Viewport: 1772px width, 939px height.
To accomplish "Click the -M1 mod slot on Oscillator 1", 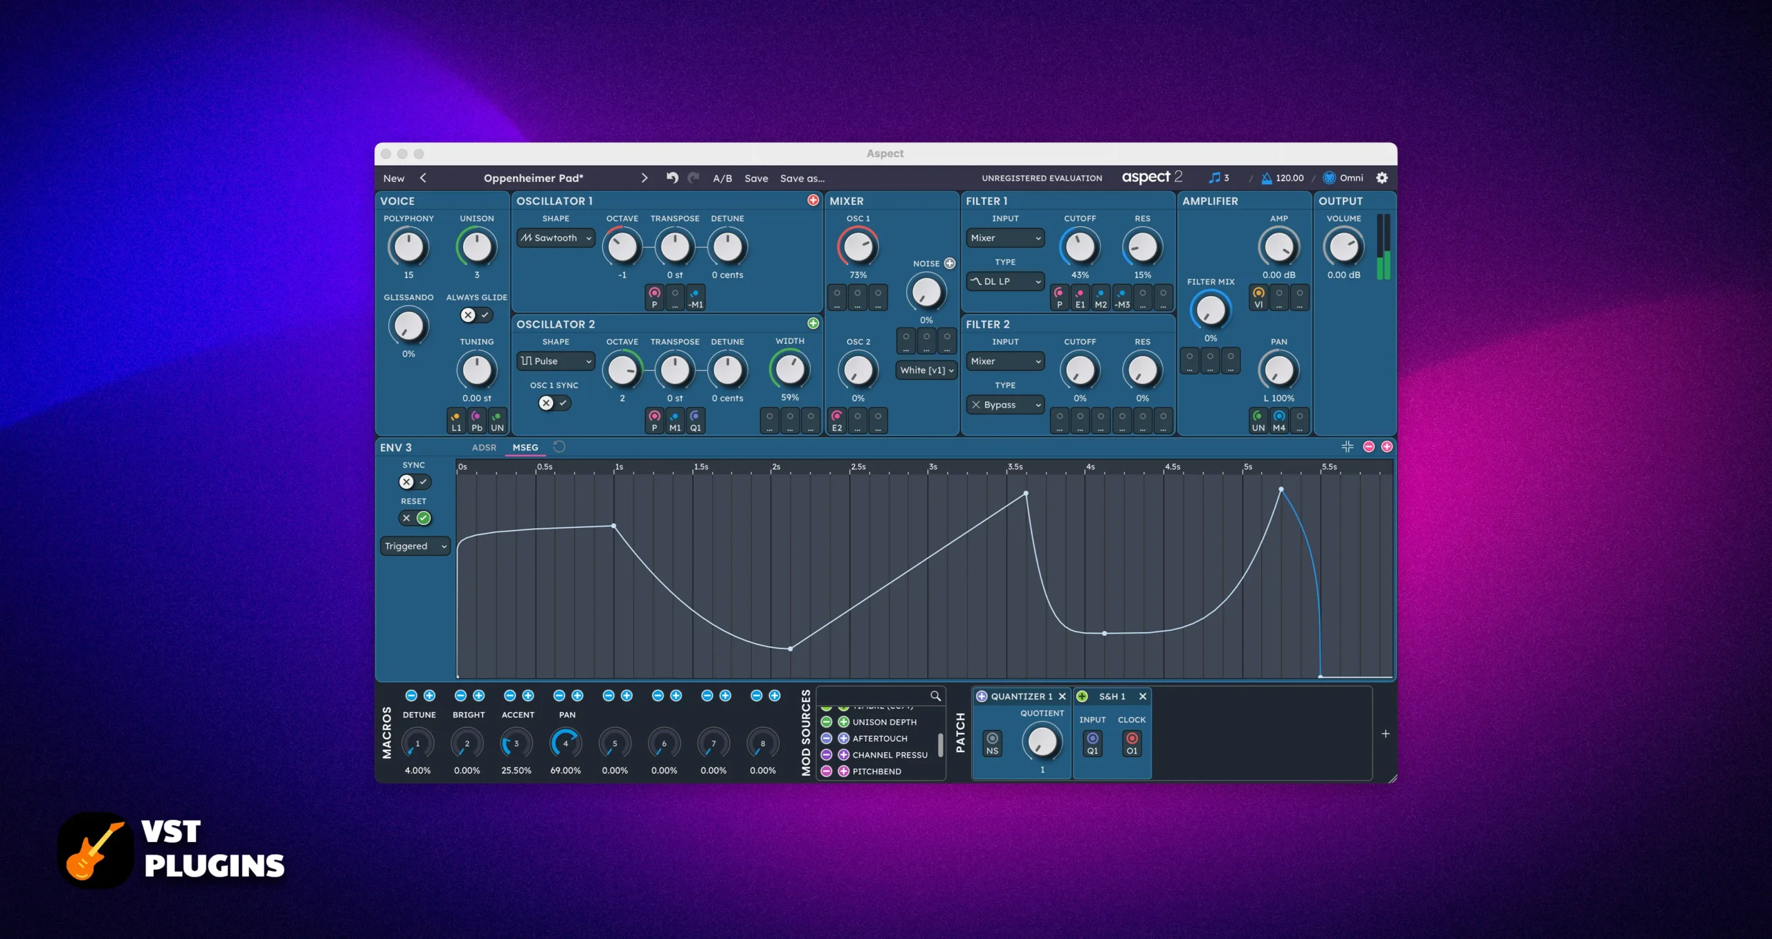I will point(695,298).
